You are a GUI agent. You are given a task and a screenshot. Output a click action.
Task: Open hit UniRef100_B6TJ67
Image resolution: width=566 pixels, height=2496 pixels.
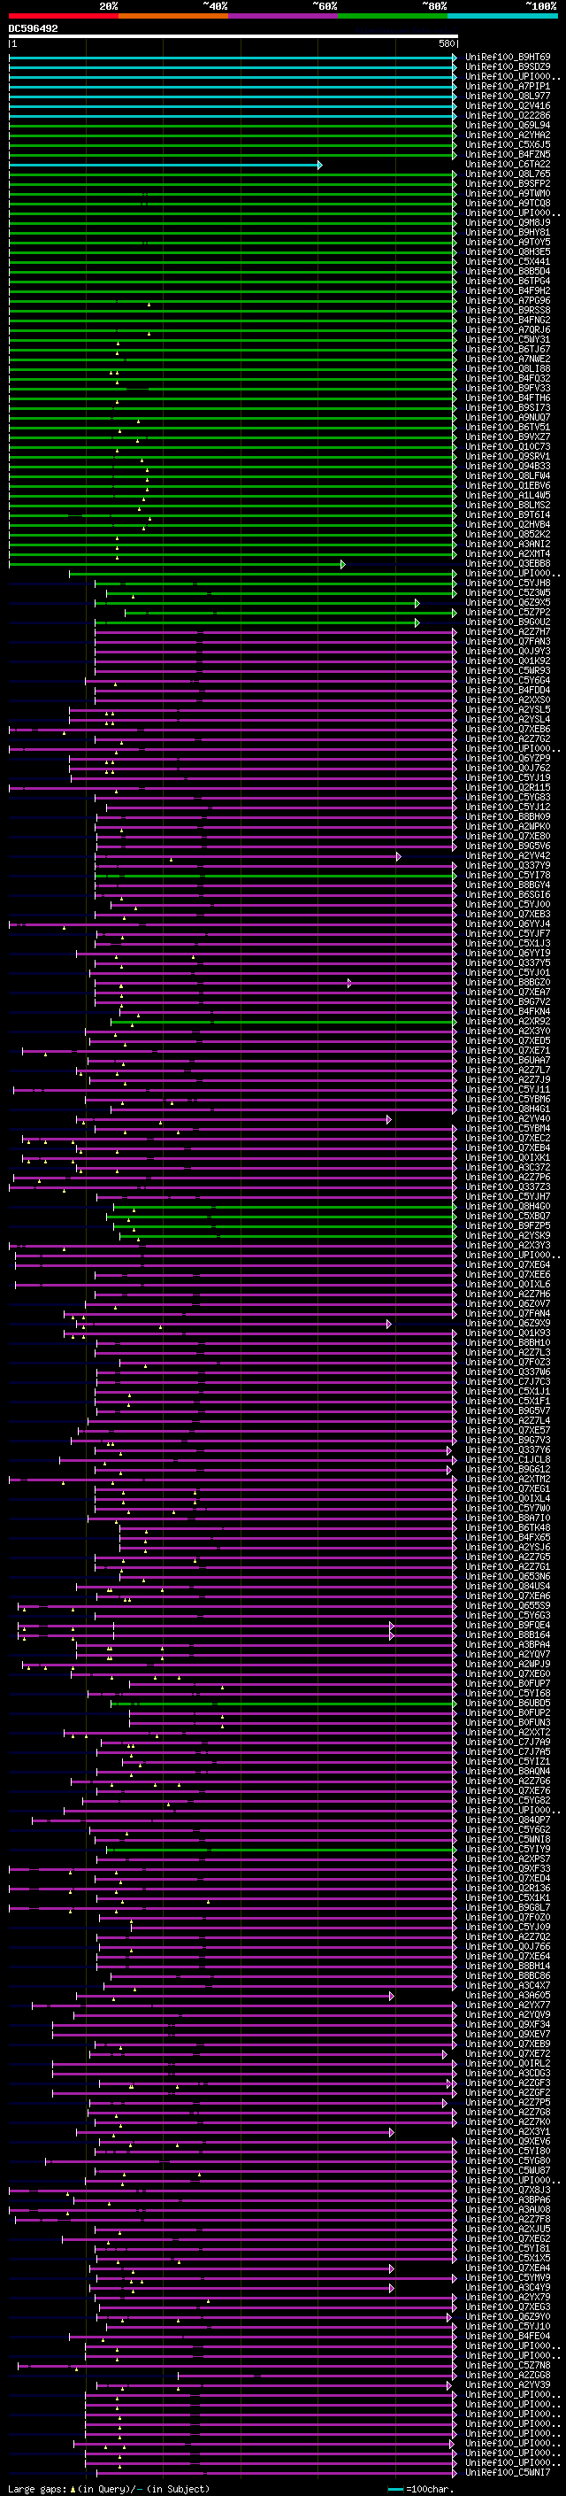click(508, 350)
